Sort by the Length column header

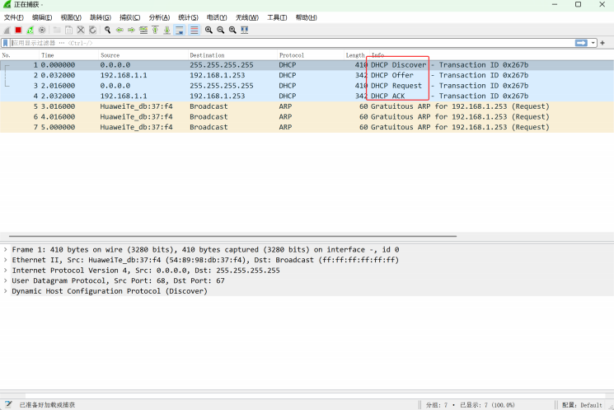coord(355,55)
